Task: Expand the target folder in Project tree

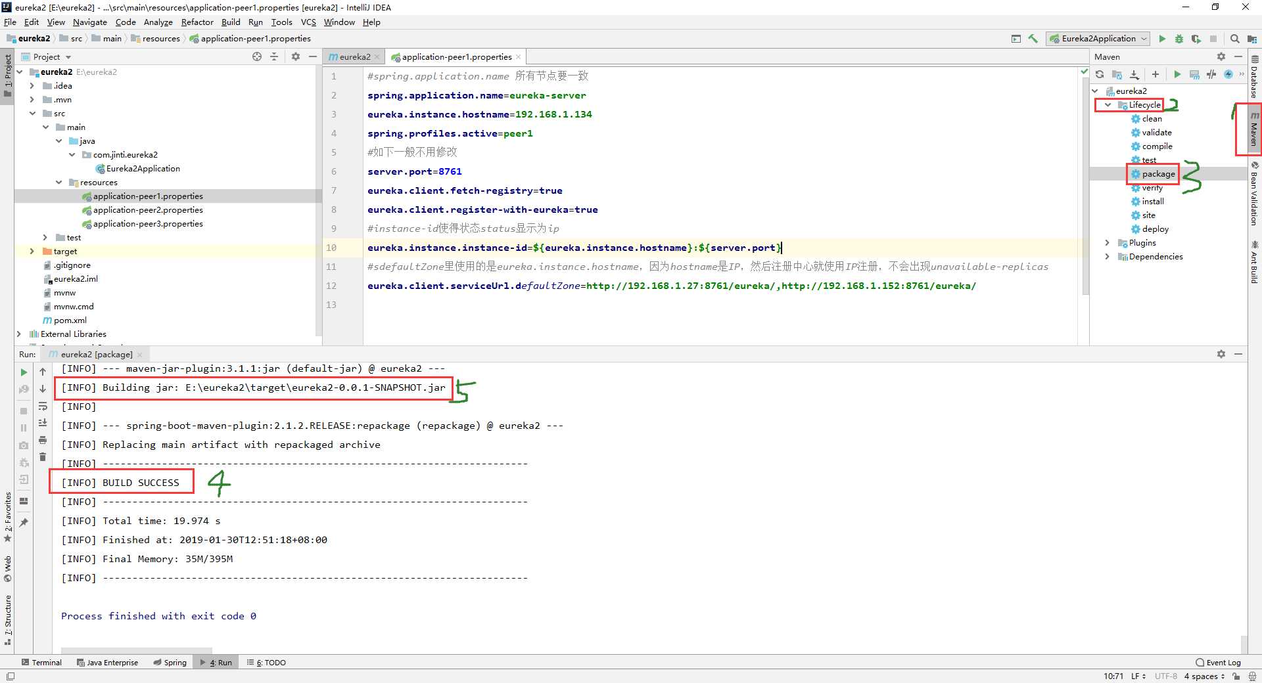Action: [32, 252]
